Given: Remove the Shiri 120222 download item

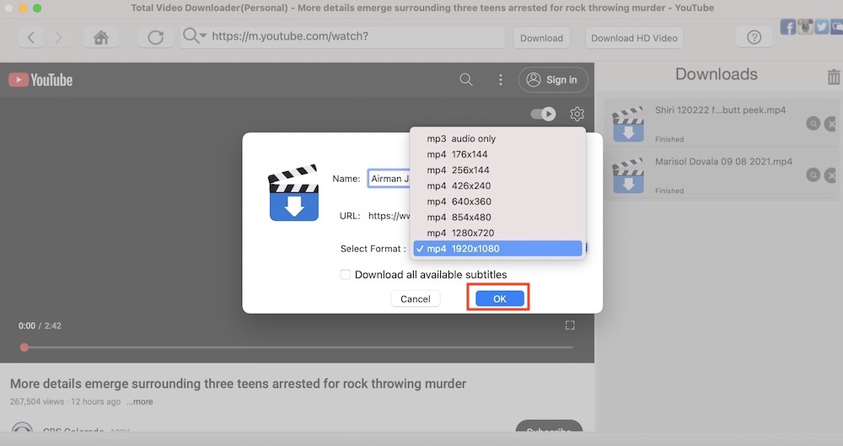Looking at the screenshot, I should [x=831, y=124].
